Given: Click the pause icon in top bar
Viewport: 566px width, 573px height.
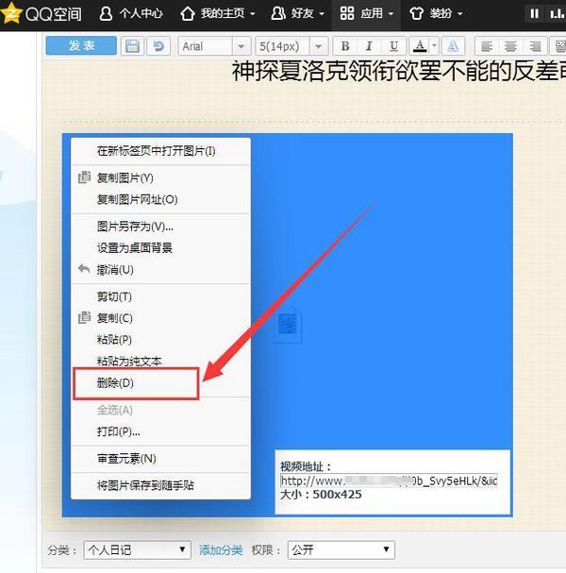Looking at the screenshot, I should tap(534, 13).
